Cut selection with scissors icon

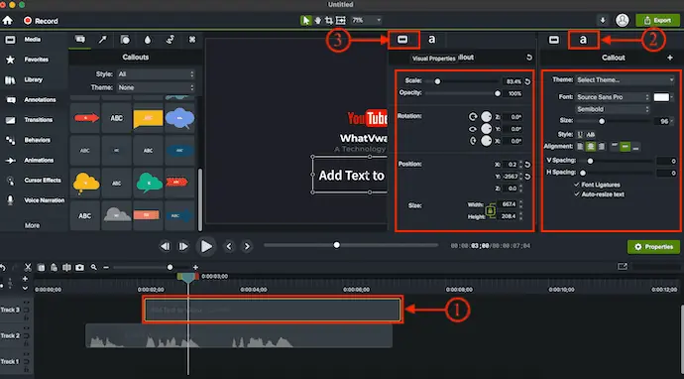(28, 267)
